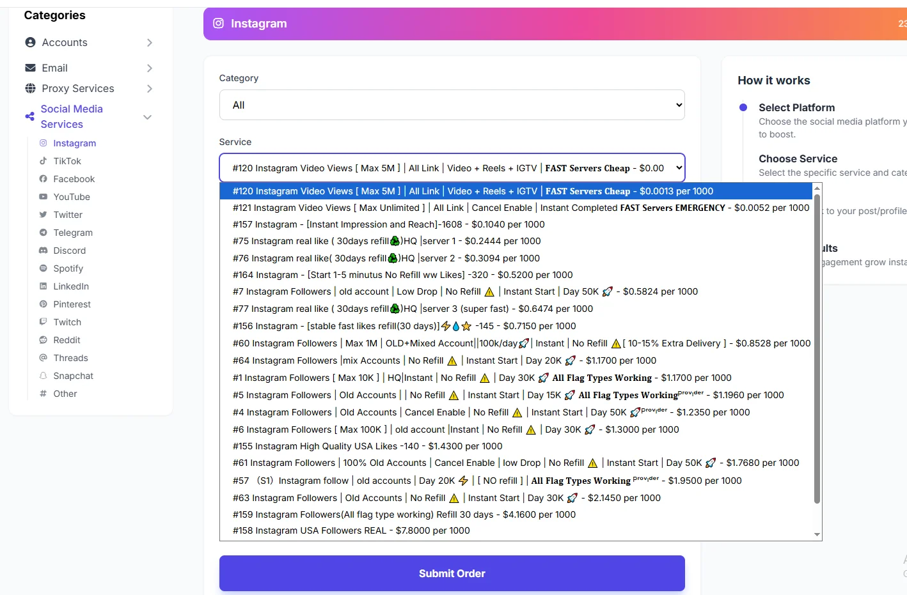Click the Telegram icon in sidebar
This screenshot has width=907, height=595.
point(43,233)
